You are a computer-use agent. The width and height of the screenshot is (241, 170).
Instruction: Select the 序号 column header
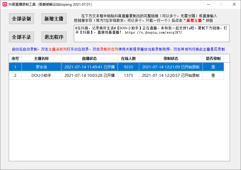click(15, 58)
